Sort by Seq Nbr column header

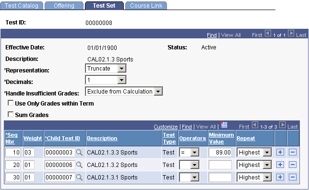12,138
